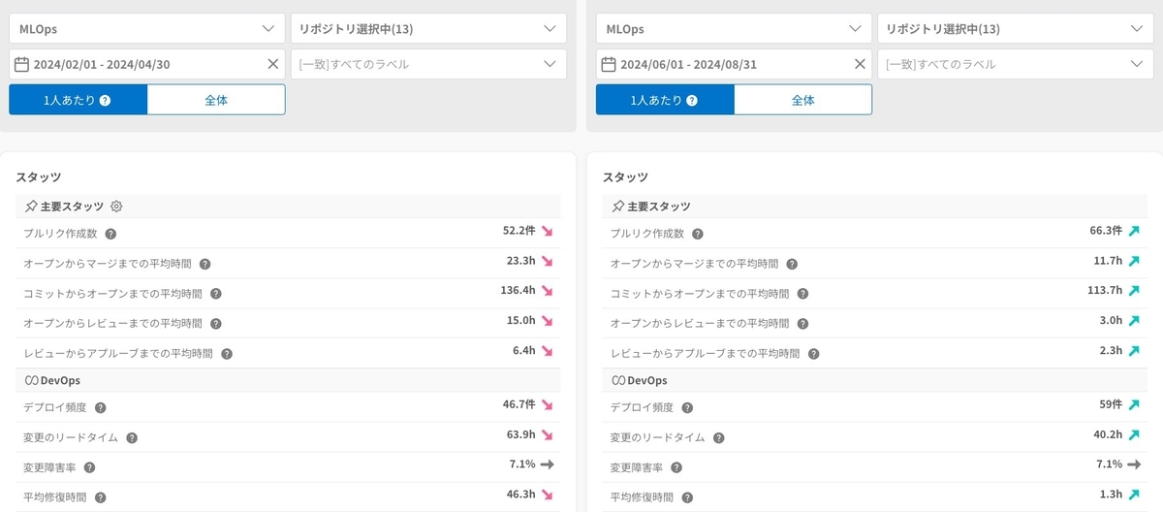Click the 63.9h lead time value
The height and width of the screenshot is (512, 1163).
[x=520, y=434]
